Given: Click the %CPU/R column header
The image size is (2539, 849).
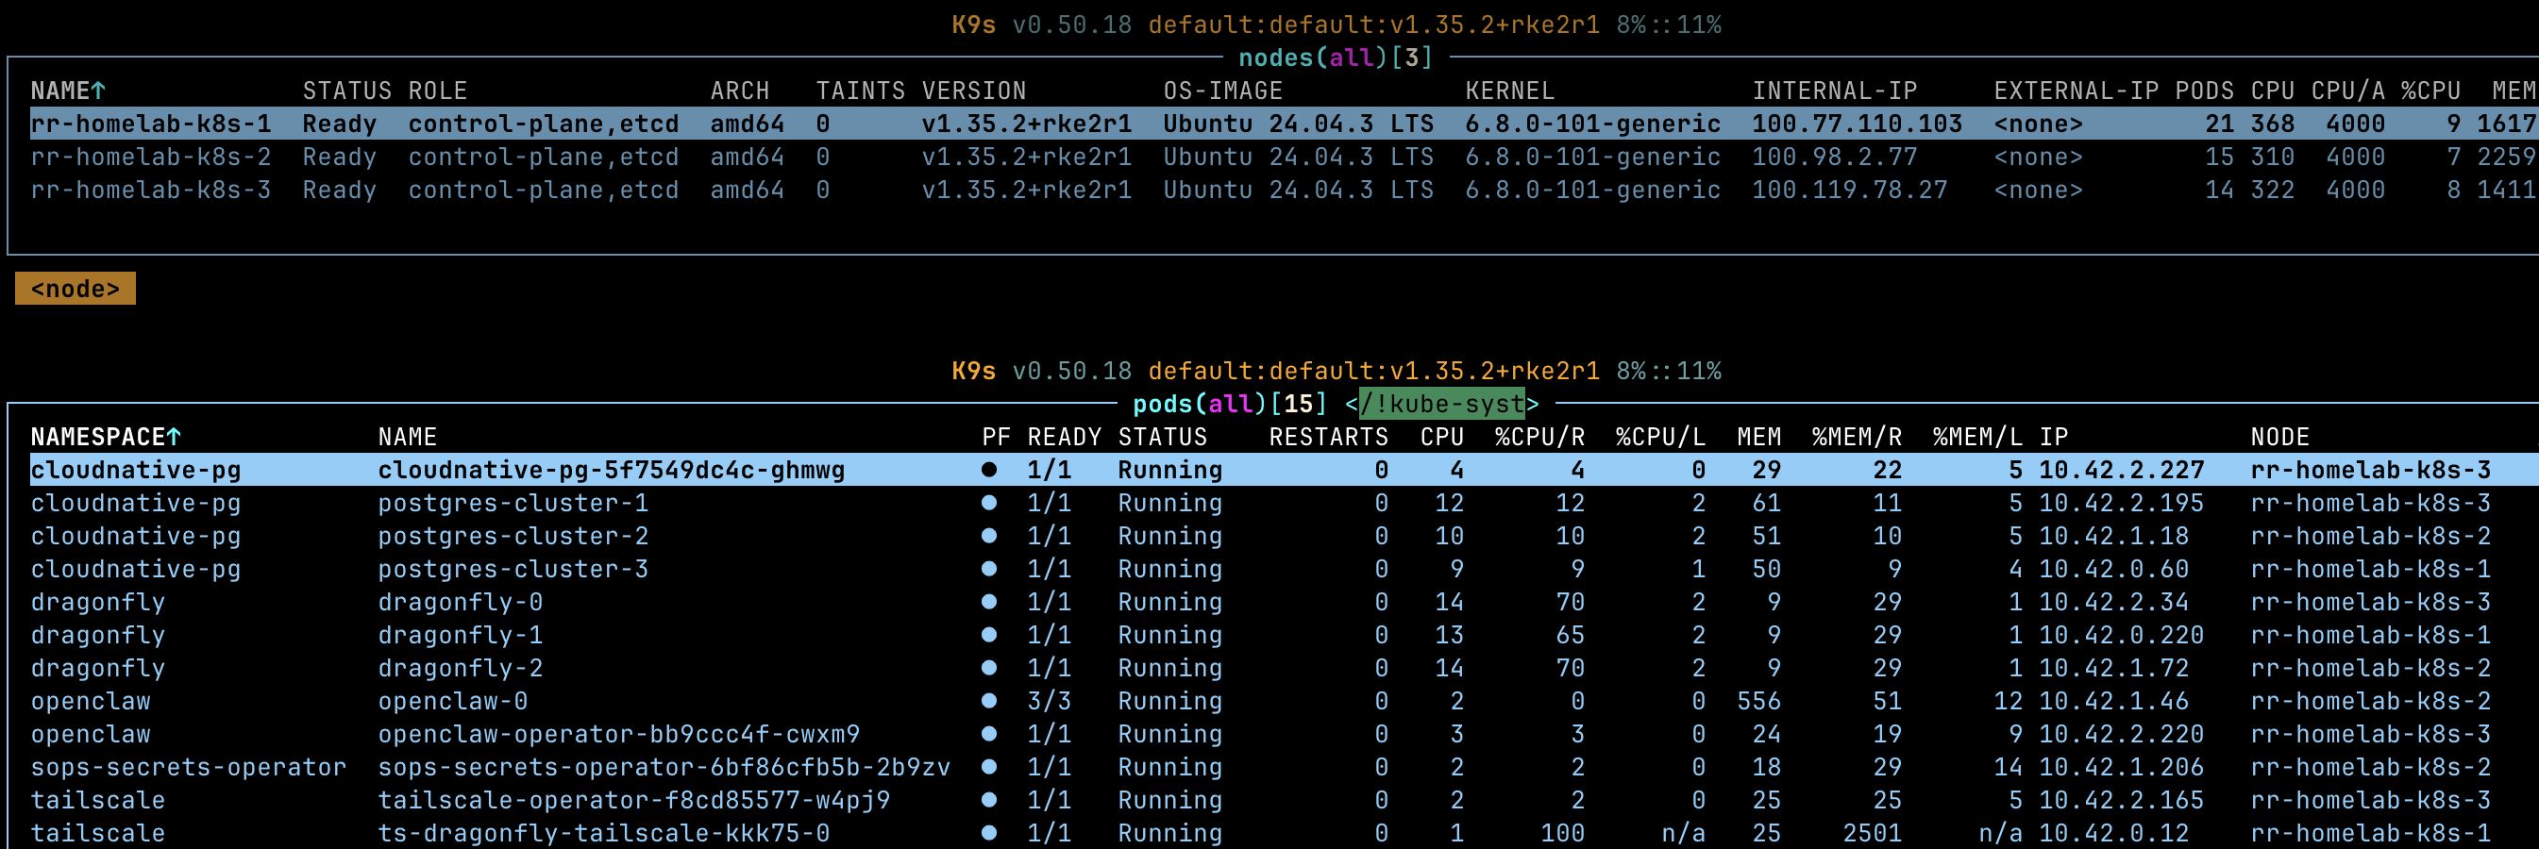Looking at the screenshot, I should tap(1539, 437).
